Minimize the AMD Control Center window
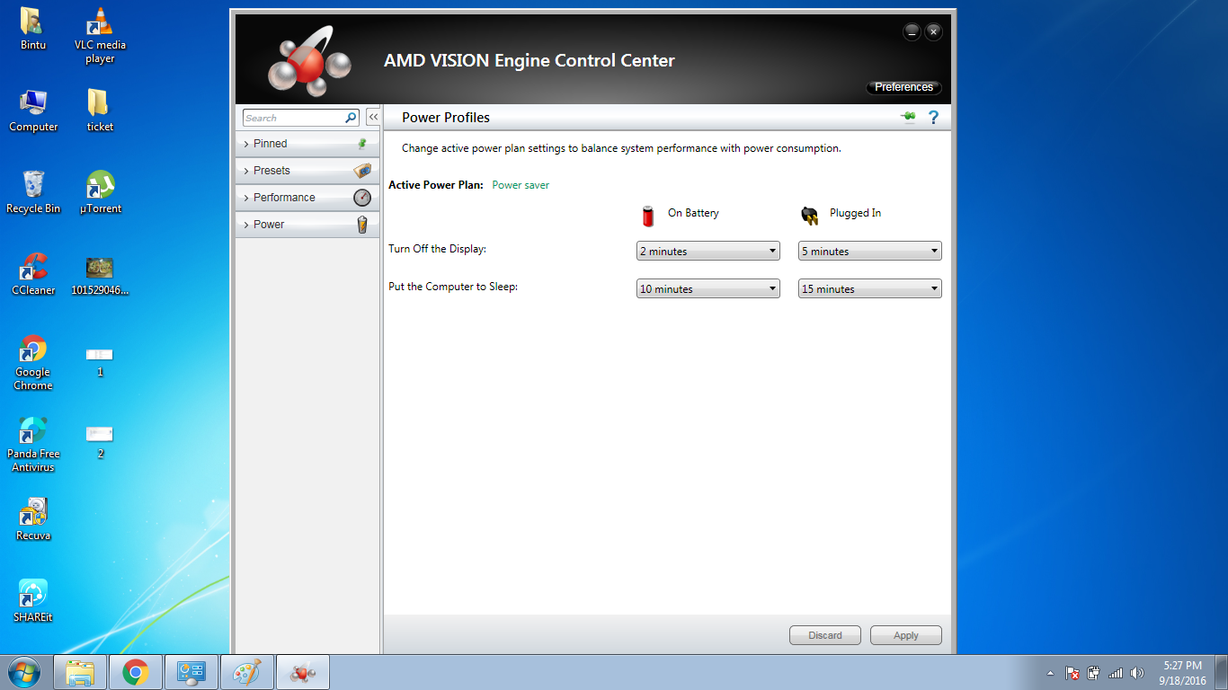 click(912, 31)
